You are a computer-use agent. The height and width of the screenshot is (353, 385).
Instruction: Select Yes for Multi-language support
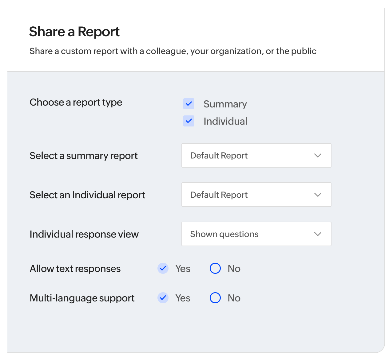[163, 298]
